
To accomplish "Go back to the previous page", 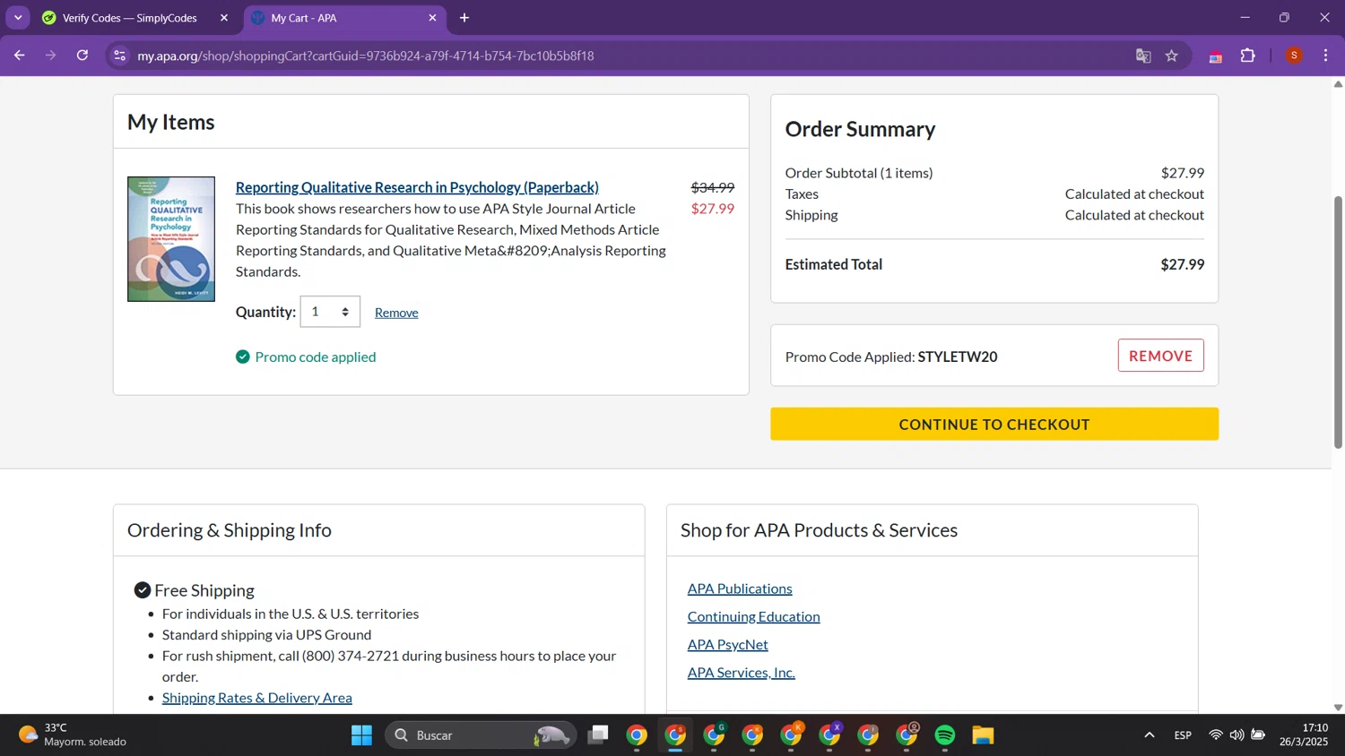I will (x=19, y=56).
